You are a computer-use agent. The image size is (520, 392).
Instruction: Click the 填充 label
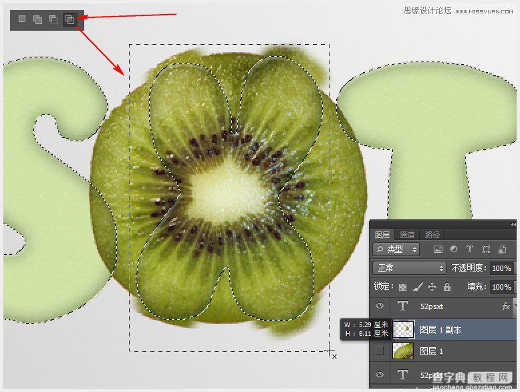(477, 286)
